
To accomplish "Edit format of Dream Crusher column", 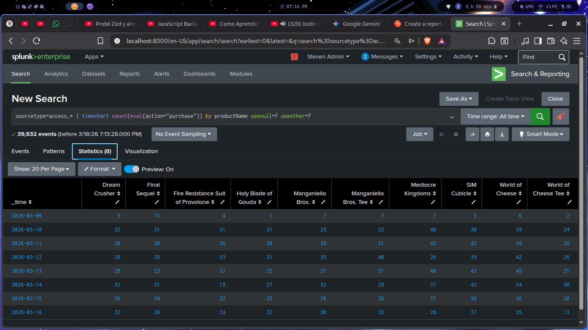I will click(x=117, y=202).
